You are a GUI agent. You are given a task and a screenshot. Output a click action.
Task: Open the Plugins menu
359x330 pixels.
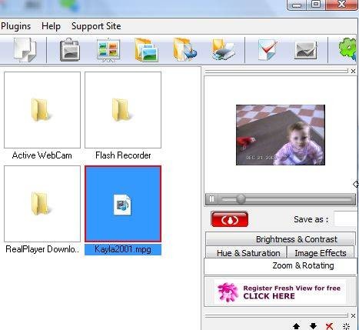(15, 26)
